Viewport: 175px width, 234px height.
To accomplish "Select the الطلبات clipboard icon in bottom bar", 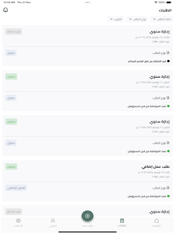I will [122, 221].
